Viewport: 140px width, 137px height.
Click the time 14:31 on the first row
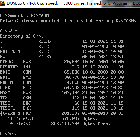coord(117,41)
